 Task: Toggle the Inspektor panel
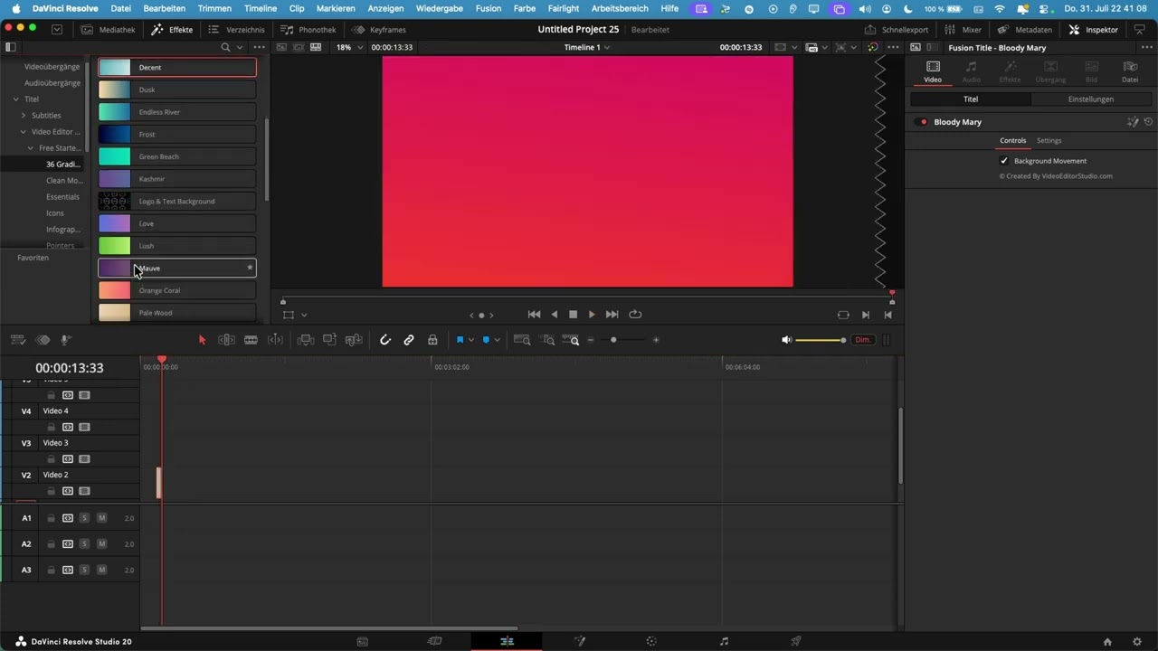coord(1093,30)
